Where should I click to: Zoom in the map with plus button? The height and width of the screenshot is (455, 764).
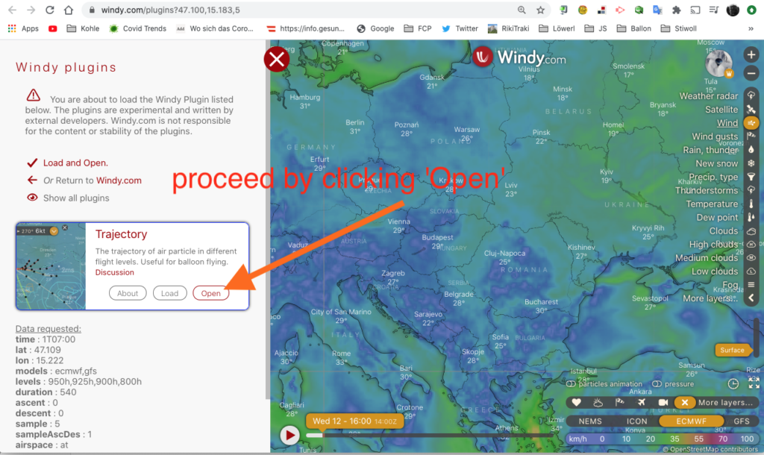[x=751, y=54]
